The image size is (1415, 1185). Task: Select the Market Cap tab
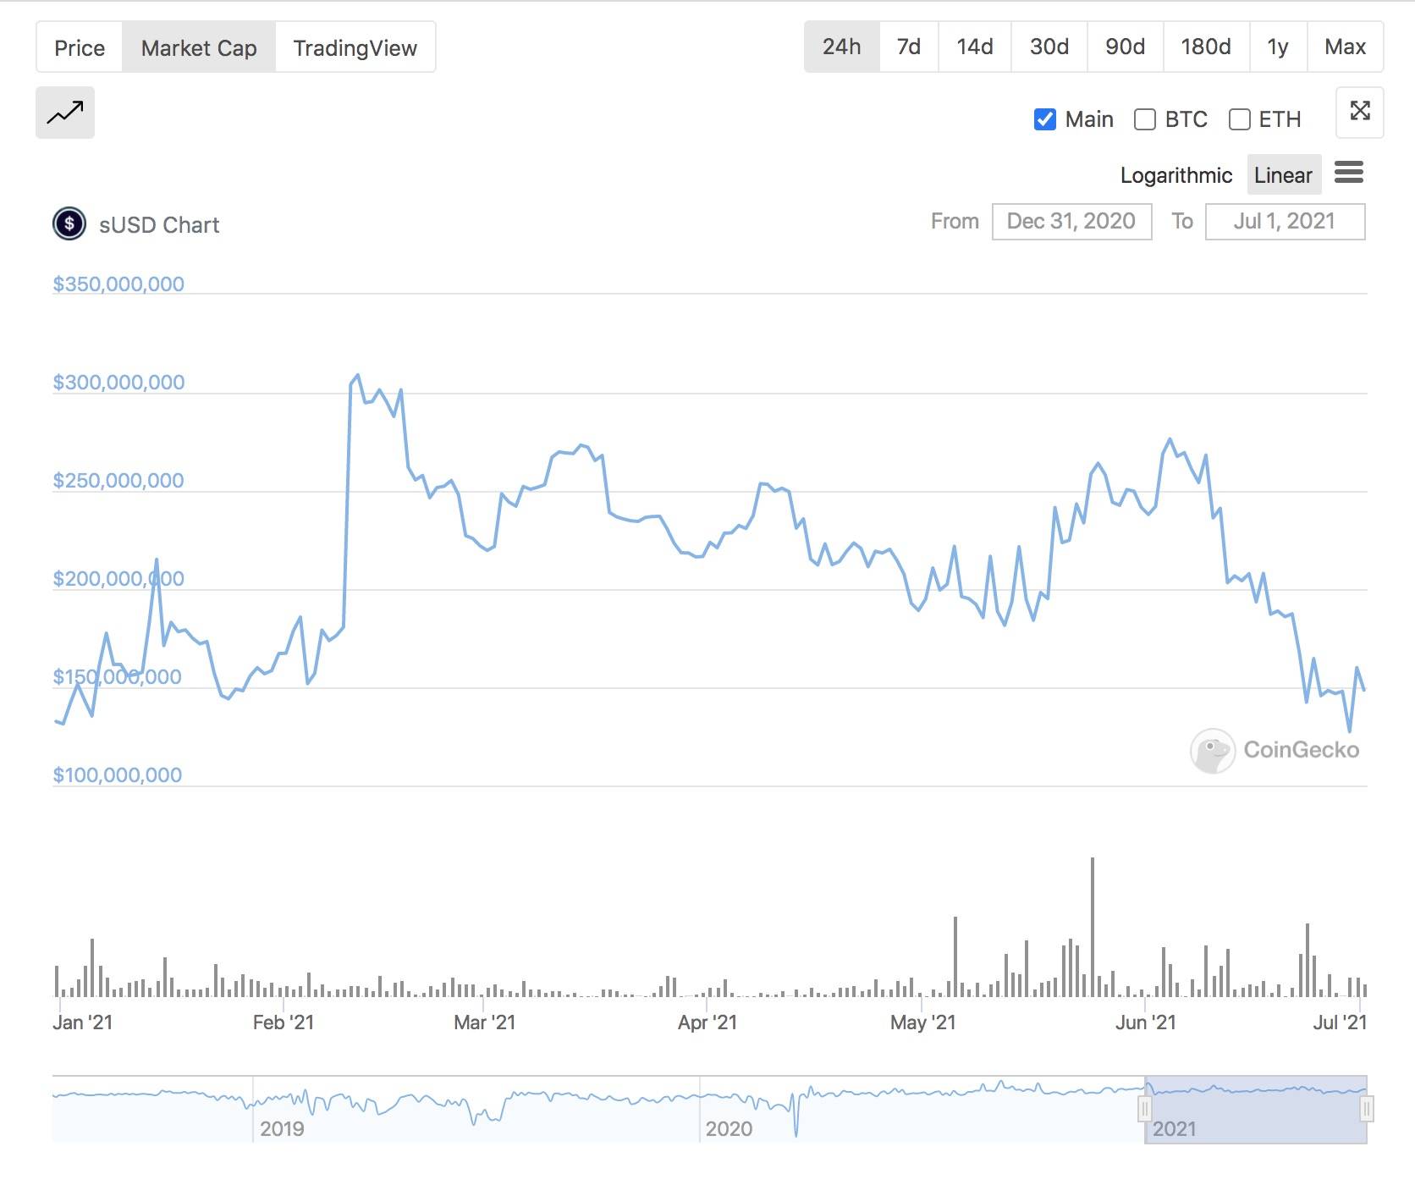pyautogui.click(x=199, y=47)
